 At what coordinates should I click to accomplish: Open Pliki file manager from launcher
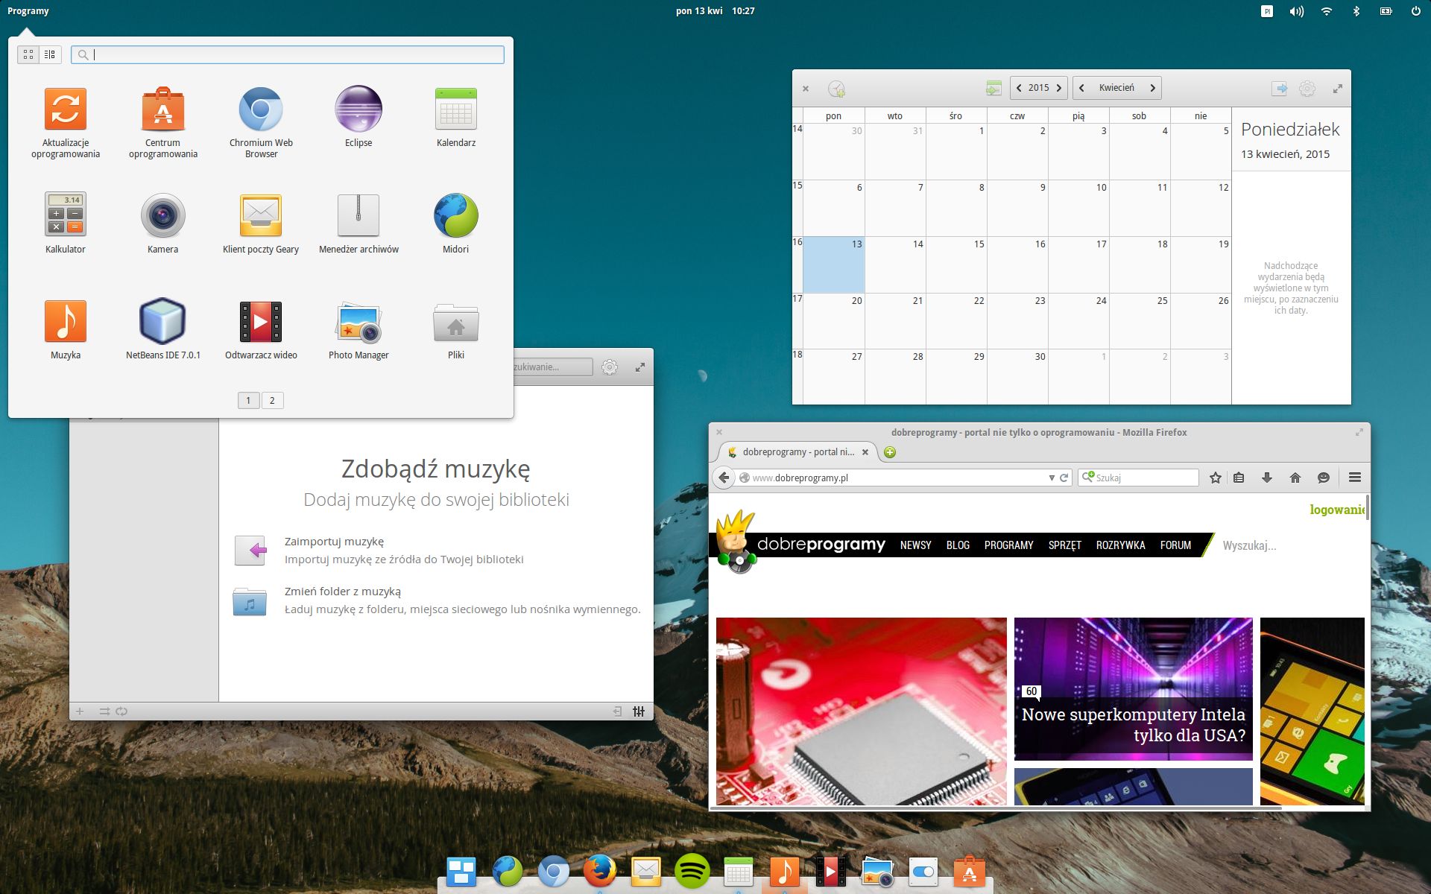[x=456, y=330]
